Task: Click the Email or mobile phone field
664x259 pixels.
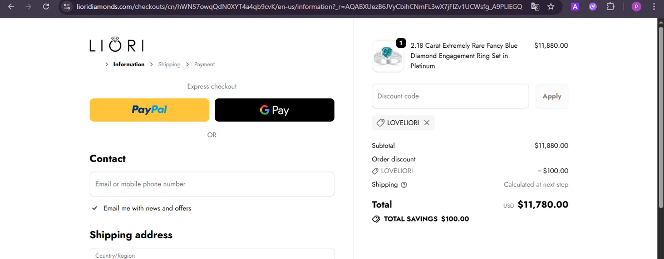Action: [x=212, y=184]
